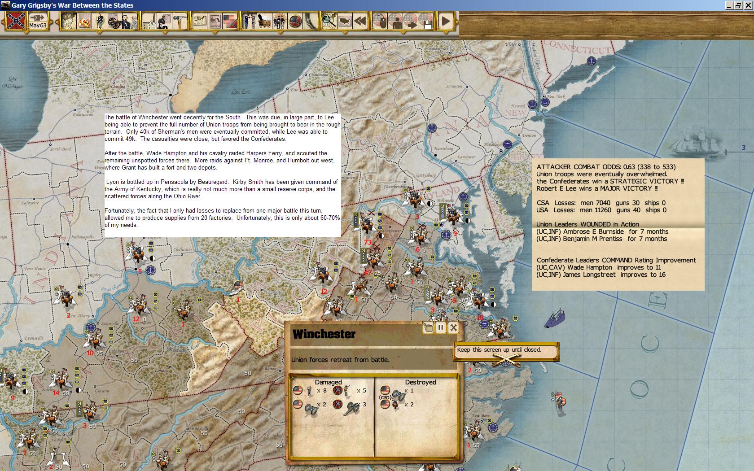Click the Wade Hampton improves to 11 entry
The width and height of the screenshot is (754, 471).
click(x=599, y=267)
